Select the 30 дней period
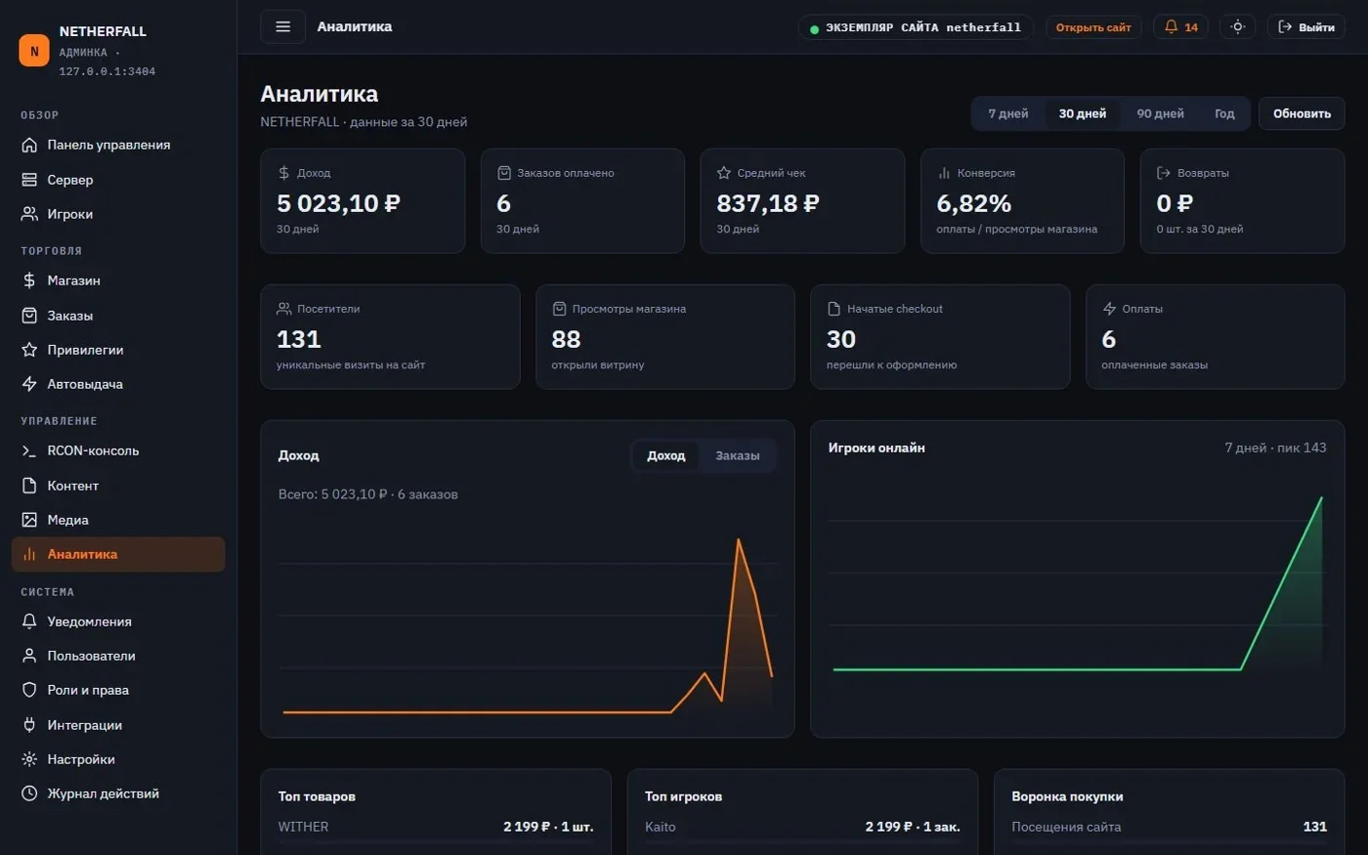Screen dimensions: 1368x855 pyautogui.click(x=1083, y=113)
